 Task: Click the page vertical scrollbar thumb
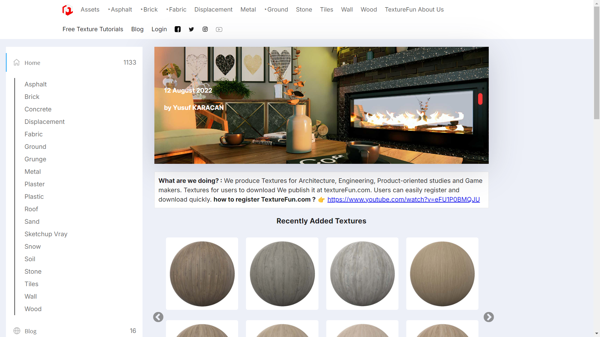tap(597, 62)
